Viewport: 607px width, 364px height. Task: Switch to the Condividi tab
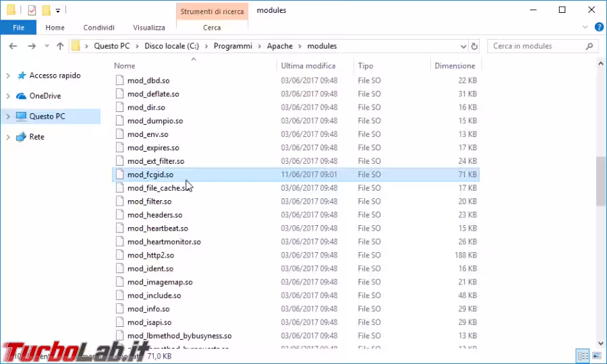tap(99, 28)
